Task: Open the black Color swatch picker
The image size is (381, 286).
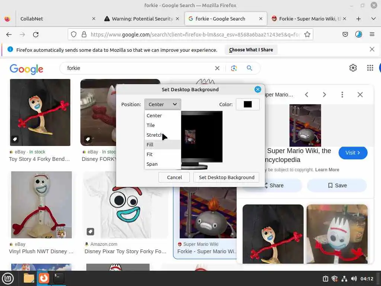Action: [x=247, y=104]
